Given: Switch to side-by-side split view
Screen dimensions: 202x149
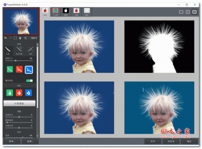Looking at the screenshot, I should 188,12.
